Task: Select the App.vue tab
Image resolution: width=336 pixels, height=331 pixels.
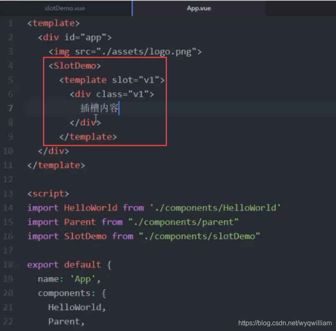Action: click(x=199, y=8)
